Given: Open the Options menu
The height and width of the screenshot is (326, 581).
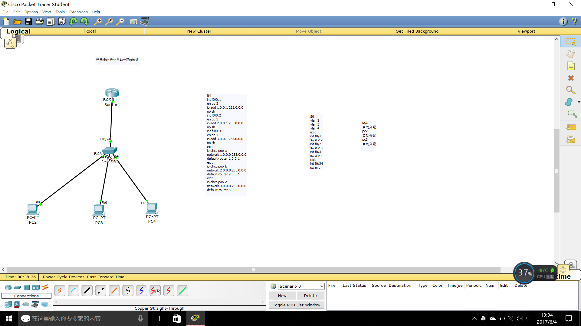Looking at the screenshot, I should click(x=31, y=12).
